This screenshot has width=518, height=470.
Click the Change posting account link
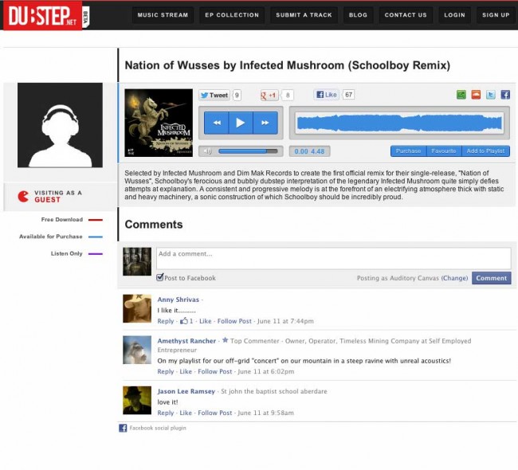454,278
